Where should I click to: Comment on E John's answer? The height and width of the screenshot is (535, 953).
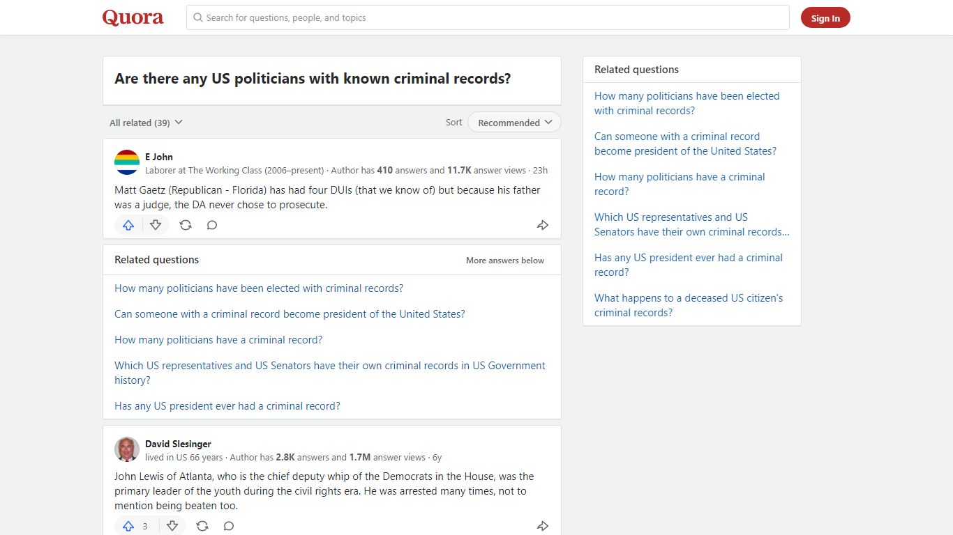(x=212, y=225)
